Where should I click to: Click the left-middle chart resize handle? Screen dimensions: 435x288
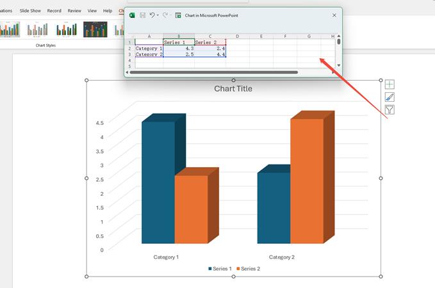coord(86,178)
